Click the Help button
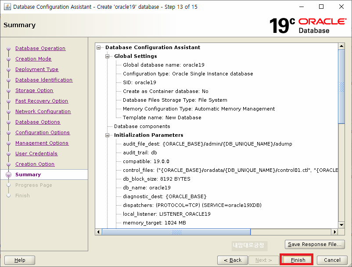Viewport: 352px width, 267px height. 20,260
